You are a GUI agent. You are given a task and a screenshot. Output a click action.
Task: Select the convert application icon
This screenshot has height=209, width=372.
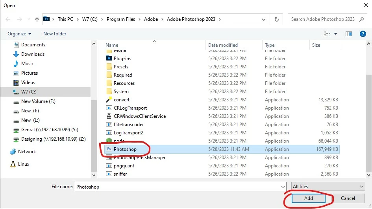[109, 100]
